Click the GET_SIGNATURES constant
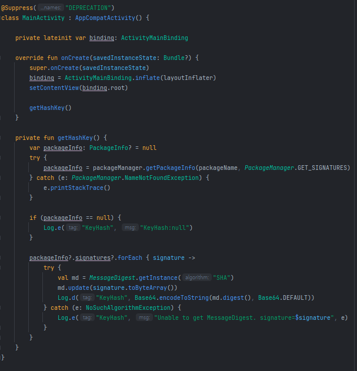This screenshot has height=371, width=357. (x=322, y=168)
